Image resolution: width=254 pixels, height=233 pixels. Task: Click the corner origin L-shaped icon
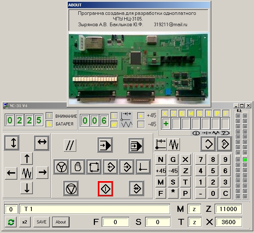143,167
